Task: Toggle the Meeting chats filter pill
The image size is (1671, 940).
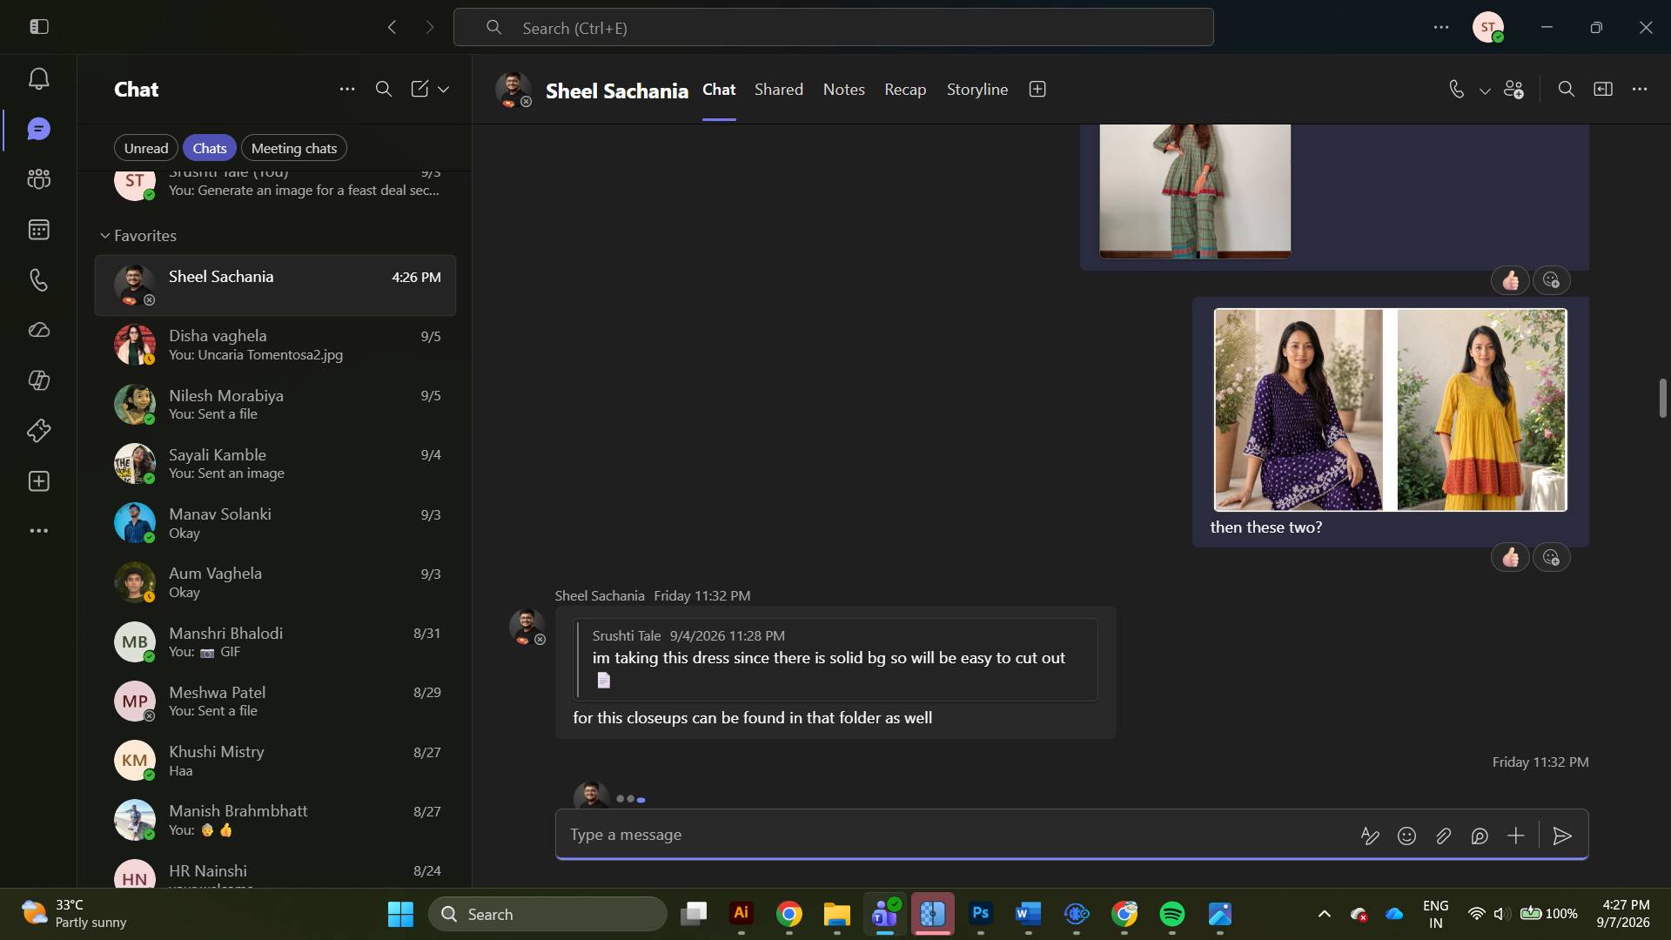Action: pos(294,149)
